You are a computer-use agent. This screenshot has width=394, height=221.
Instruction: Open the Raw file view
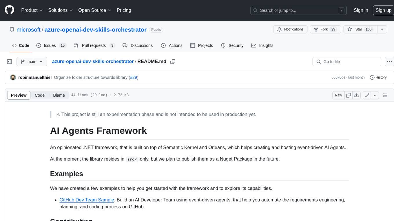click(x=338, y=95)
